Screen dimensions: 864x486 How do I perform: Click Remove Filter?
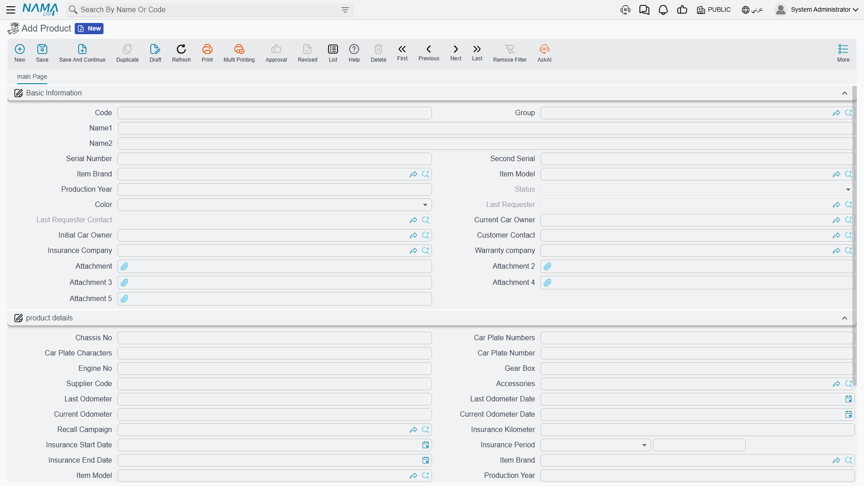pyautogui.click(x=510, y=53)
